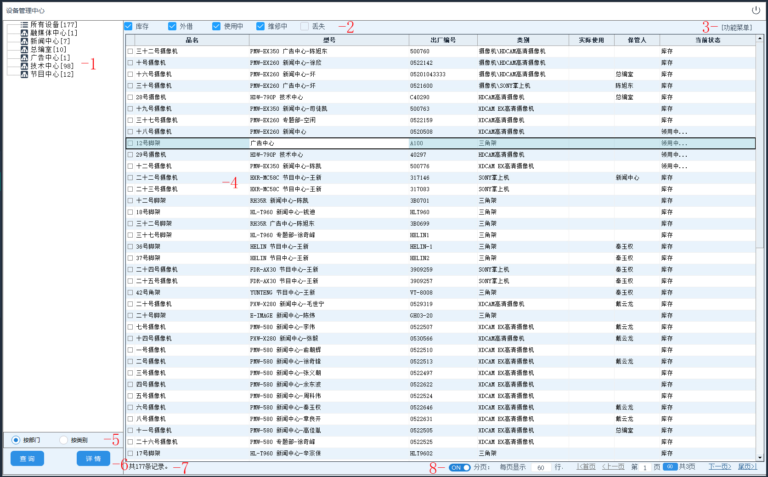Click the 广告中心 department icon
Screen dimensions: 768x477
[x=24, y=58]
